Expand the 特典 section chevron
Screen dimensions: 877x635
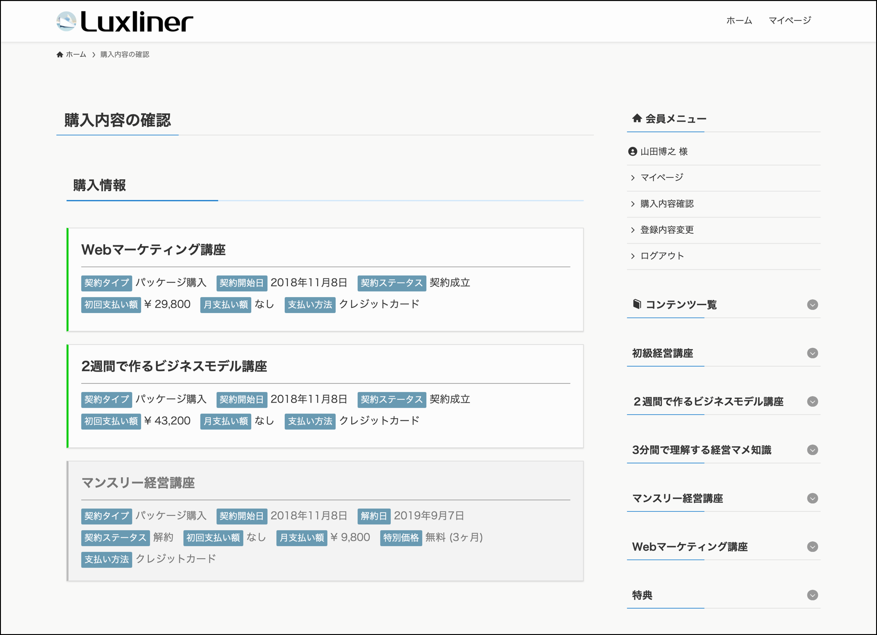812,595
